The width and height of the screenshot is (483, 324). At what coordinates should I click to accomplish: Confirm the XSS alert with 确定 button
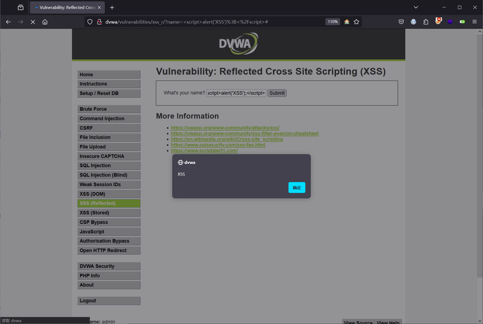click(x=297, y=188)
